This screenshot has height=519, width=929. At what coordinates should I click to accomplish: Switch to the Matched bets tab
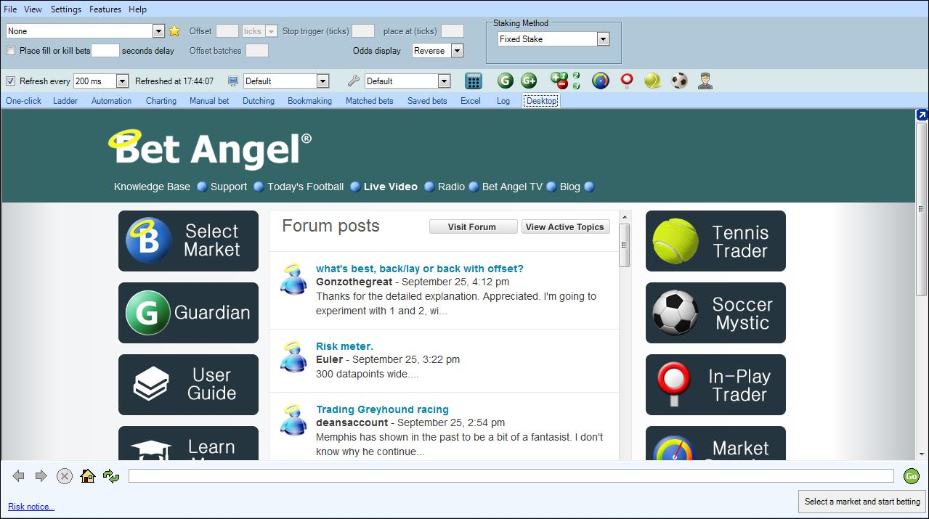[370, 101]
